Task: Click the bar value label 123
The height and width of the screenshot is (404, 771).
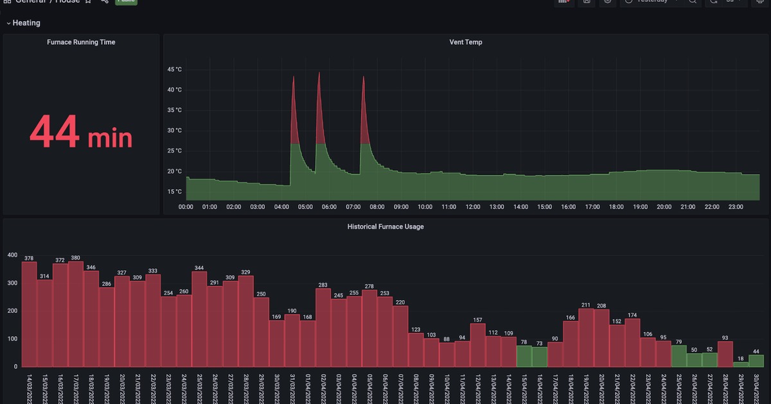Action: [416, 330]
